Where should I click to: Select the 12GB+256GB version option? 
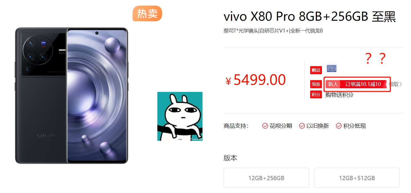266,178
